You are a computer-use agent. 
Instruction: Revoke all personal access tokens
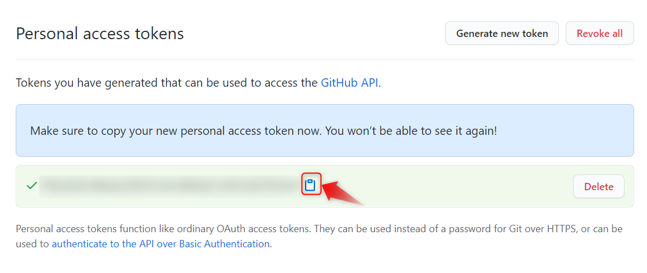[x=599, y=34]
